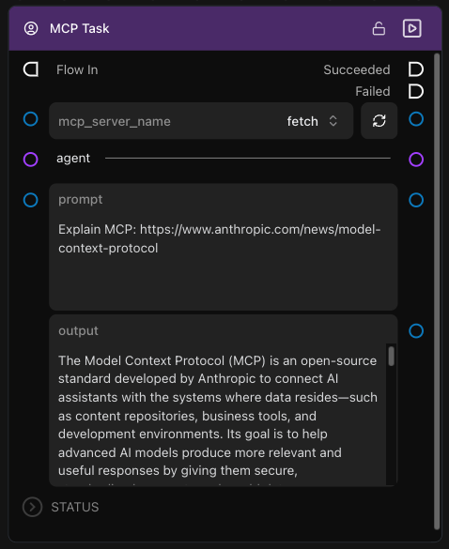Click the output text box scrollbar thumb
This screenshot has height=549, width=449.
[x=391, y=356]
